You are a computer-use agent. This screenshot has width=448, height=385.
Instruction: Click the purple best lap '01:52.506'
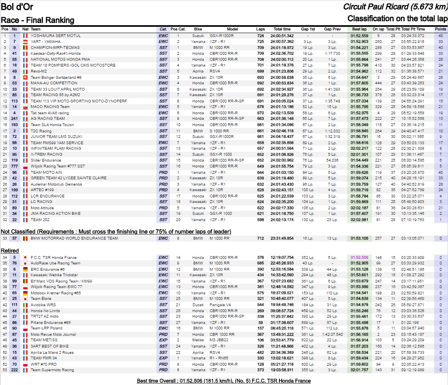[x=359, y=258]
